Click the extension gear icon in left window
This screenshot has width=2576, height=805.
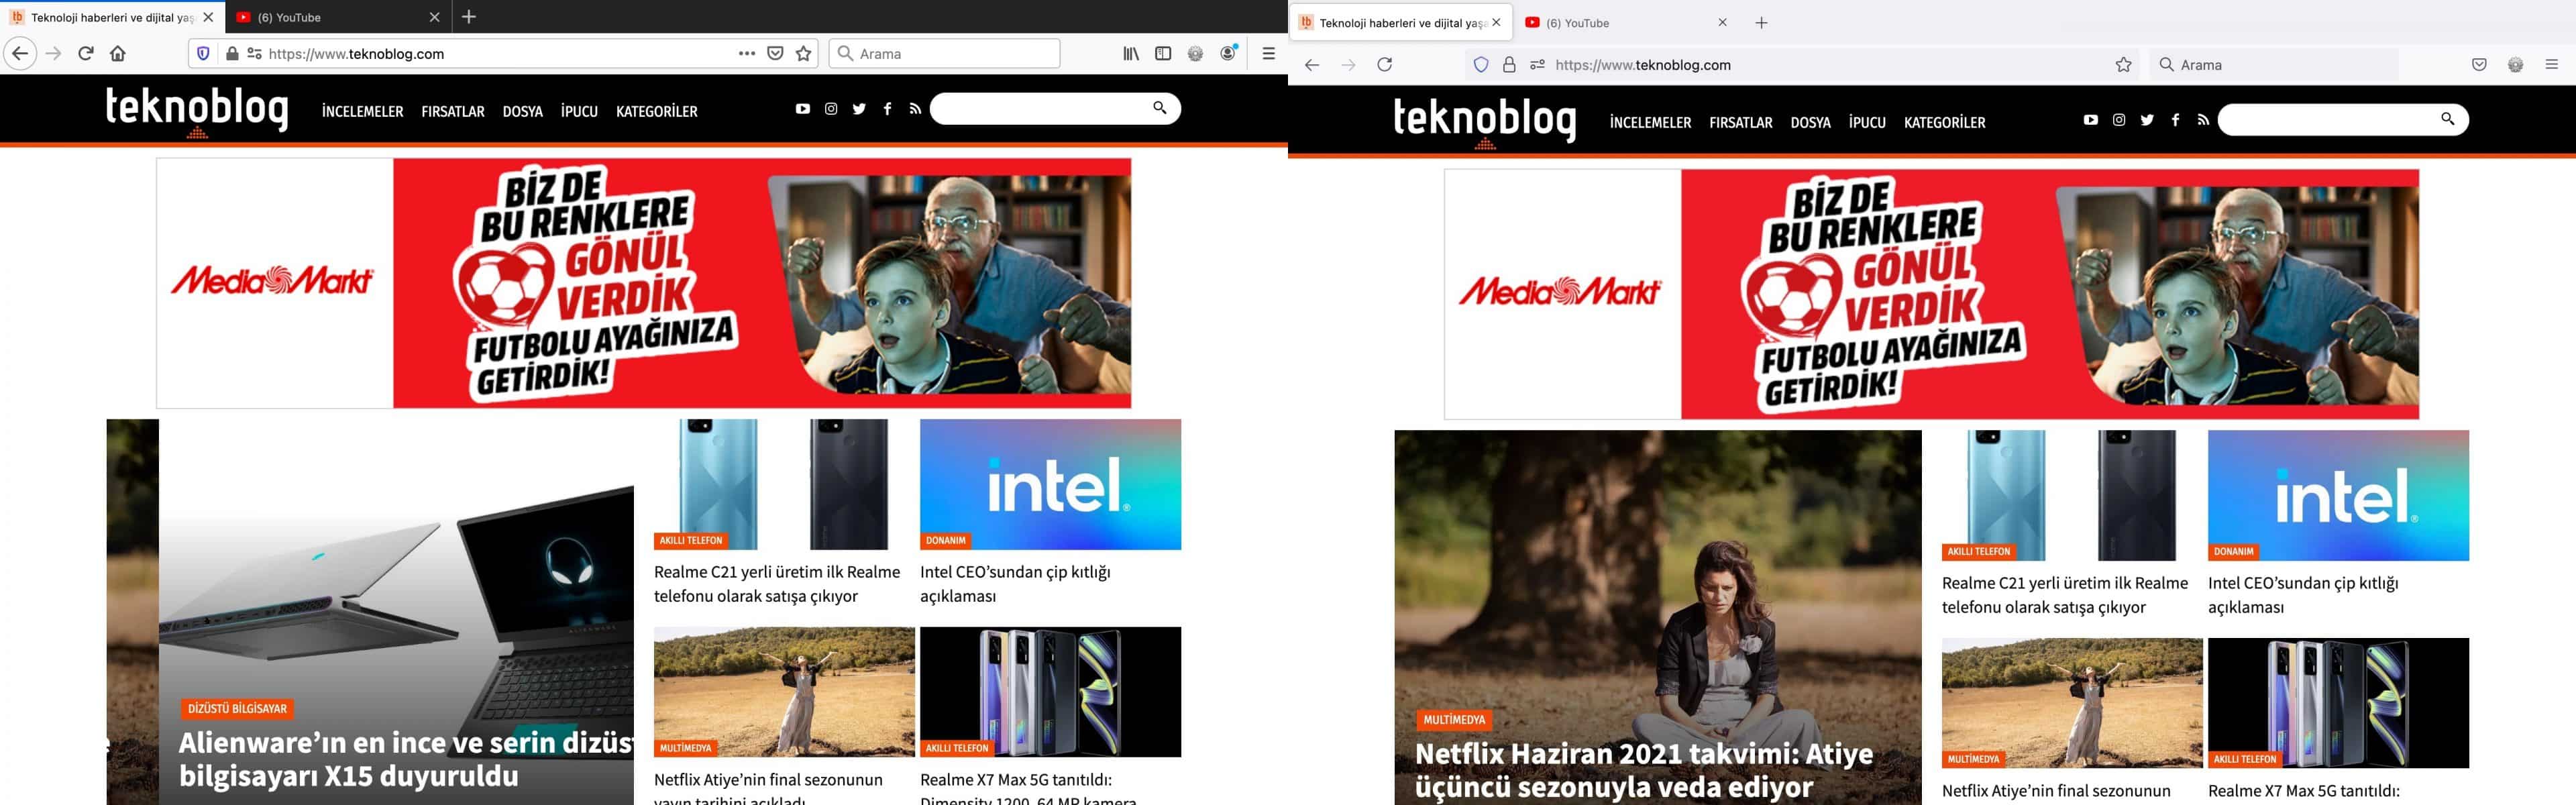point(1195,53)
